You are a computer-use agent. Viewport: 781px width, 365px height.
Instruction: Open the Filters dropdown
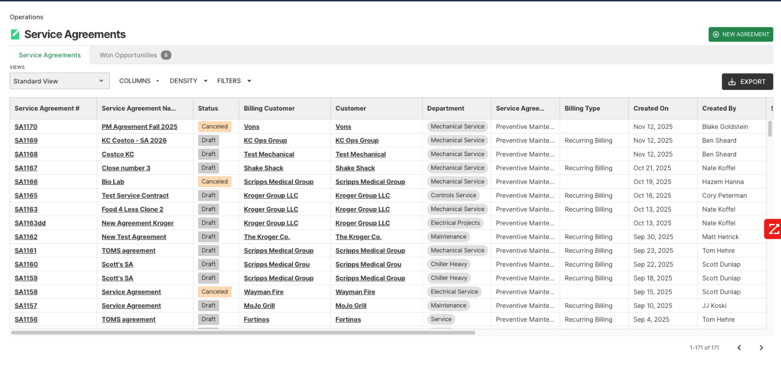coord(234,81)
